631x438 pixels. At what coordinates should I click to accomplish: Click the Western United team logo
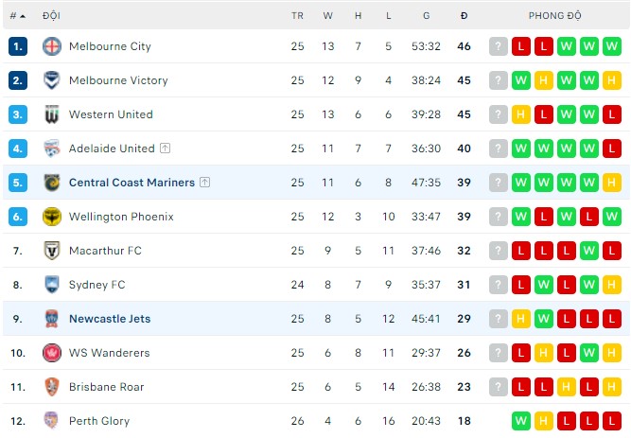[x=52, y=114]
